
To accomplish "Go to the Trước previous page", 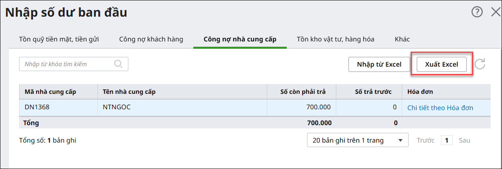I will (x=425, y=141).
